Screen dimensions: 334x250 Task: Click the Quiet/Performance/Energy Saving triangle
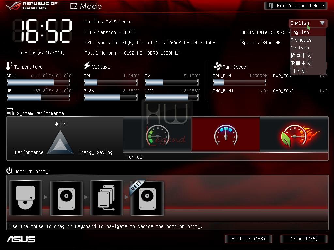click(x=60, y=142)
